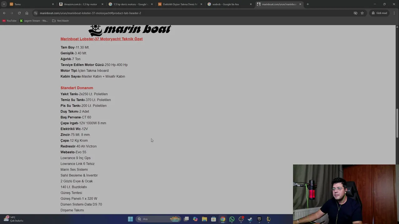Screen dimensions: 399x224
Task: Switch to the 1.5 hp deniz motoru Google tab
Action: point(130,4)
